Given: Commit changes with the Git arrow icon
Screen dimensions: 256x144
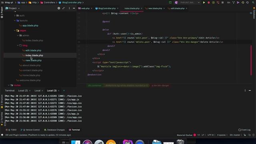Looking at the screenshot, I should [x=238, y=2].
